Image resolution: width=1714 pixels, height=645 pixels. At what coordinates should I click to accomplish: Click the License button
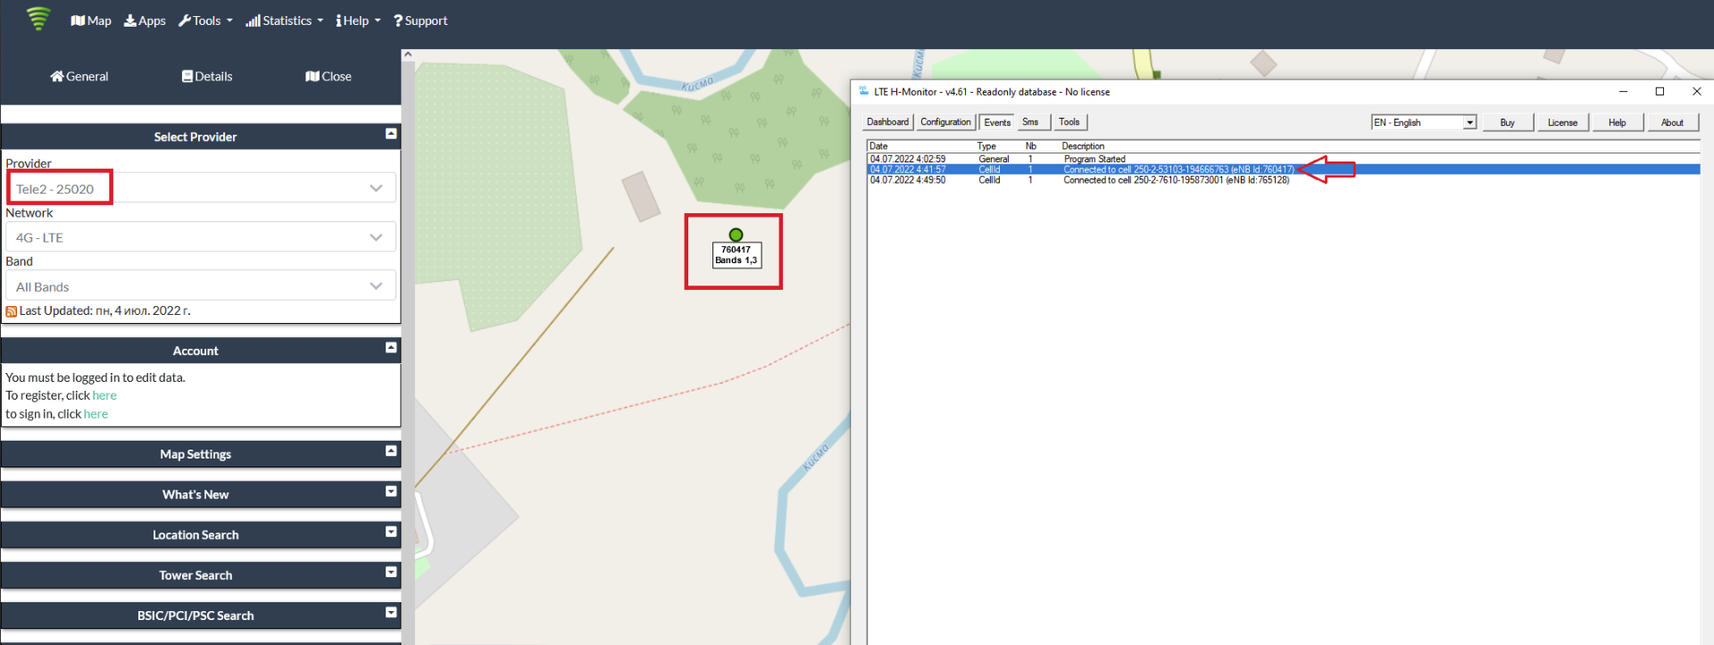1562,122
